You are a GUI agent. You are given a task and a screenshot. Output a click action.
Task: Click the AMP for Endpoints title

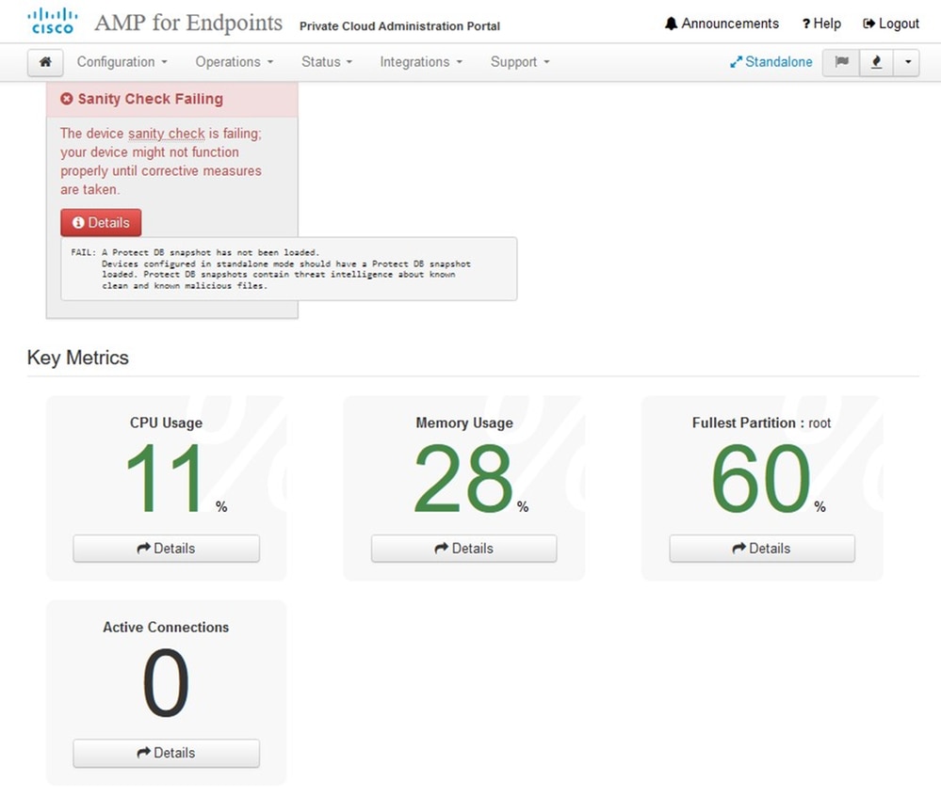click(x=188, y=23)
